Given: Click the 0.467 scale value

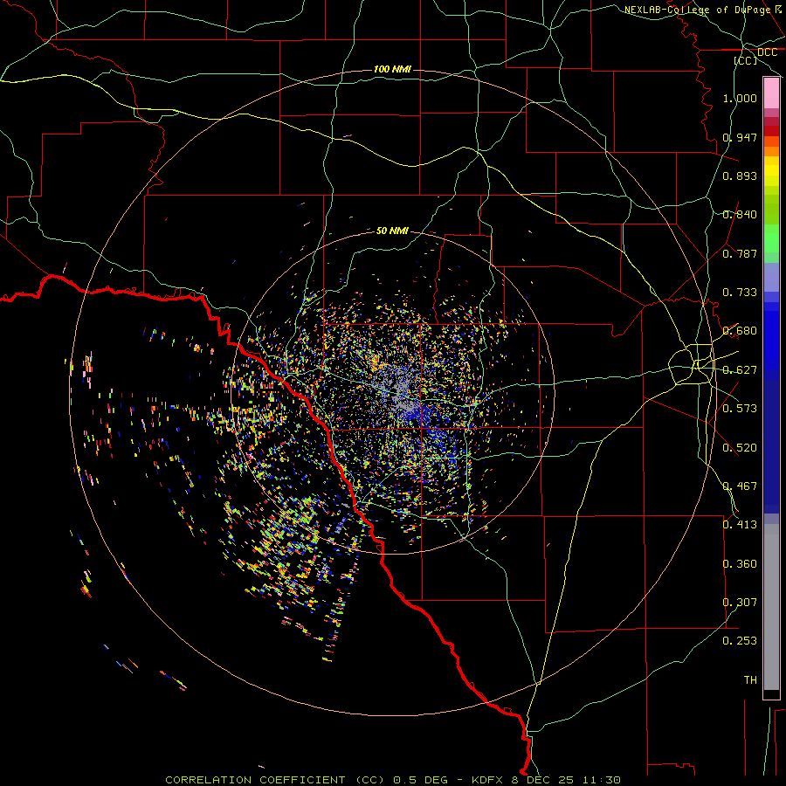Looking at the screenshot, I should click(x=740, y=486).
